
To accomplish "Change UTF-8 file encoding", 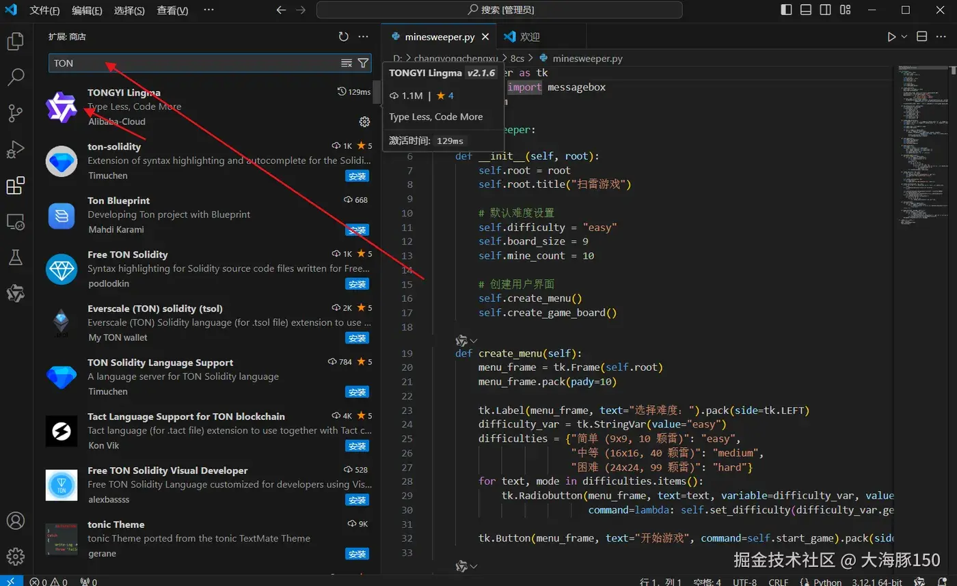I will pyautogui.click(x=744, y=582).
